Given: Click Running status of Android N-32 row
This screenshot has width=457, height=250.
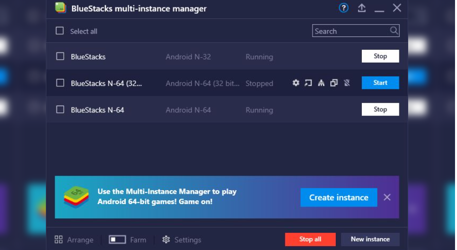Looking at the screenshot, I should 259,57.
